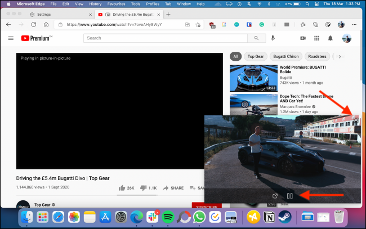Open the Profiles menu in menu bar

click(153, 3)
